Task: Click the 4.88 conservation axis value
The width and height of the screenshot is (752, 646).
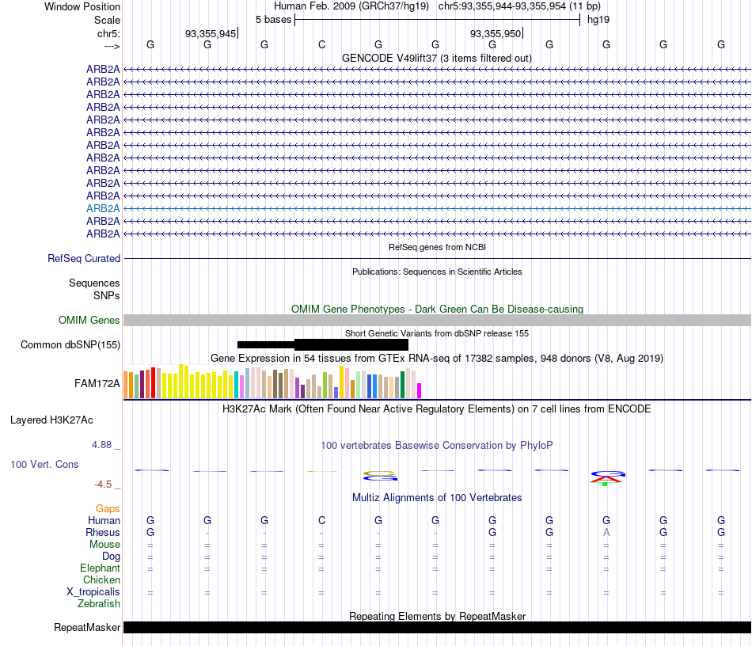Action: [x=101, y=445]
